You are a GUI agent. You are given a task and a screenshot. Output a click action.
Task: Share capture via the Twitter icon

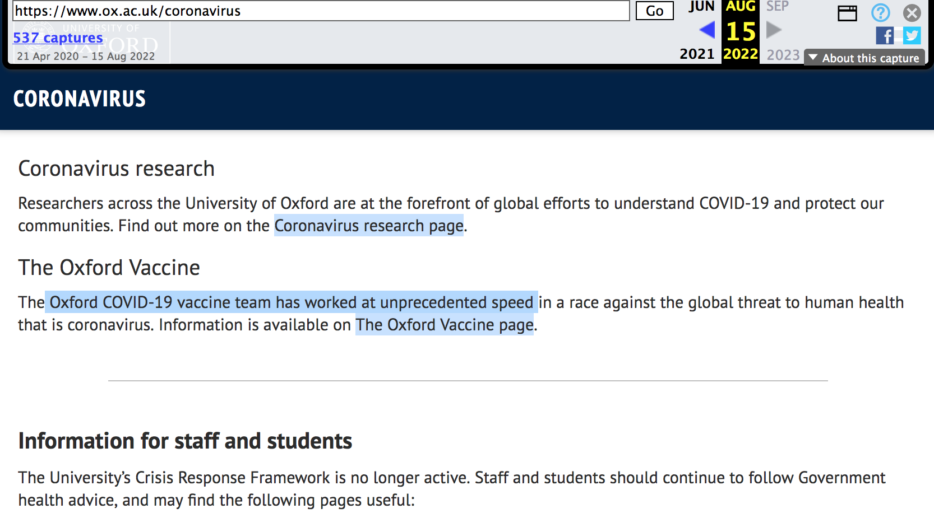coord(912,36)
